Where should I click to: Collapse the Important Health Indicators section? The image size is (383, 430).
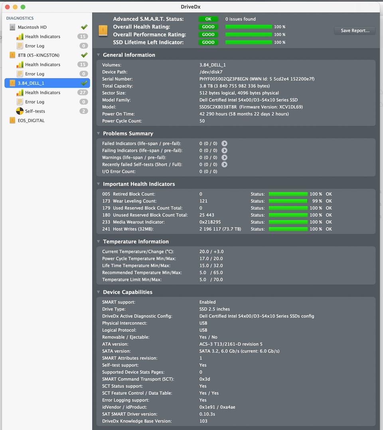coord(98,184)
